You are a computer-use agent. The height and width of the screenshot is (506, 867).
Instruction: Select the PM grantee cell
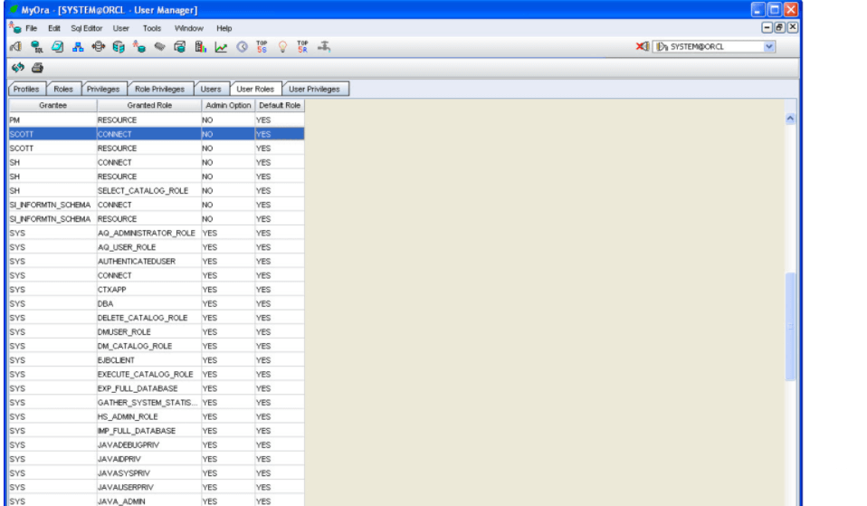tap(53, 120)
